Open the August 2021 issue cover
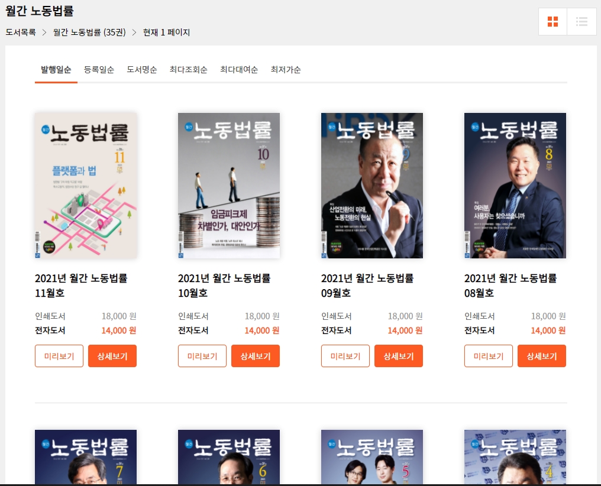601x486 pixels. point(515,186)
